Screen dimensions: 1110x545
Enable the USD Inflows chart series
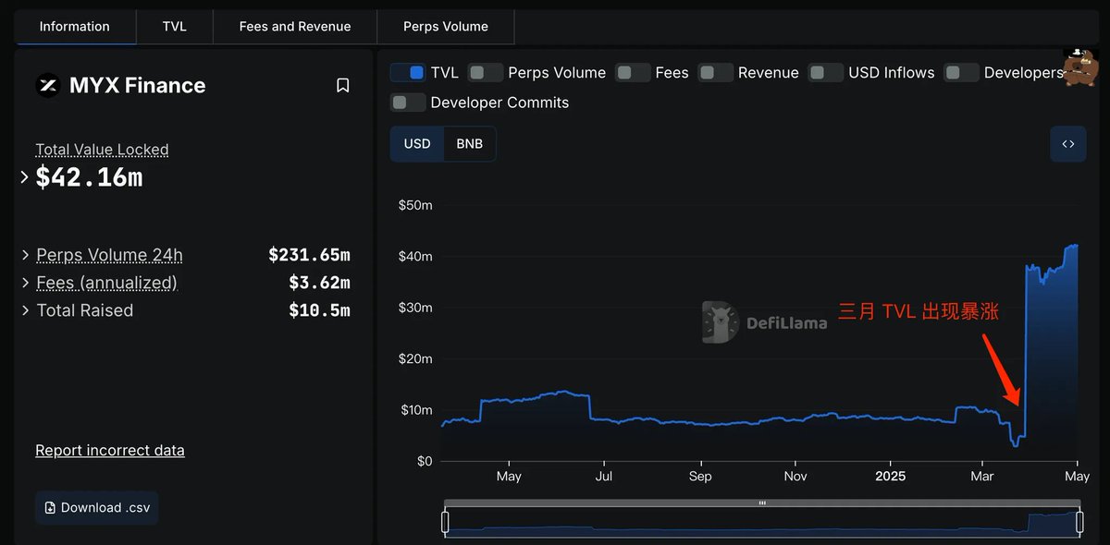(x=826, y=73)
